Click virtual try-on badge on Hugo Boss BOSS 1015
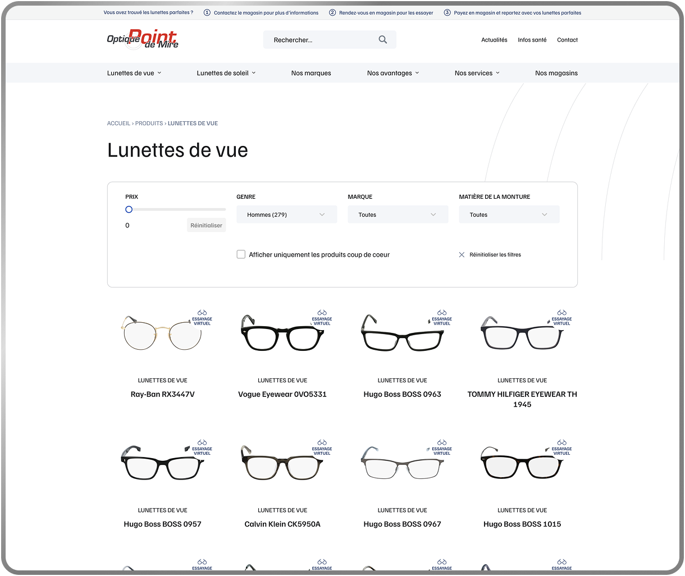 (561, 447)
